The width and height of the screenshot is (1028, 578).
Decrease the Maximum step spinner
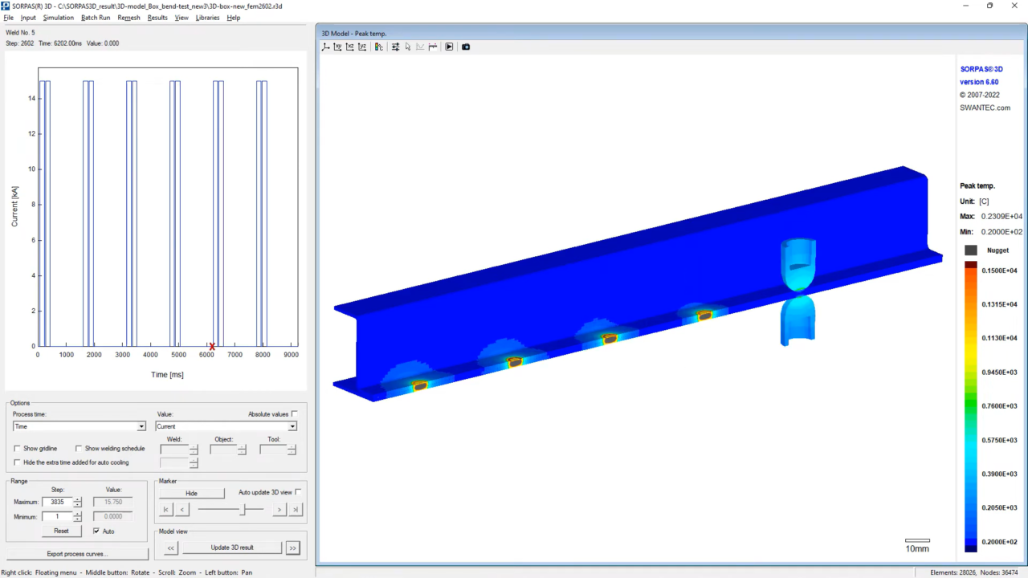coord(77,504)
